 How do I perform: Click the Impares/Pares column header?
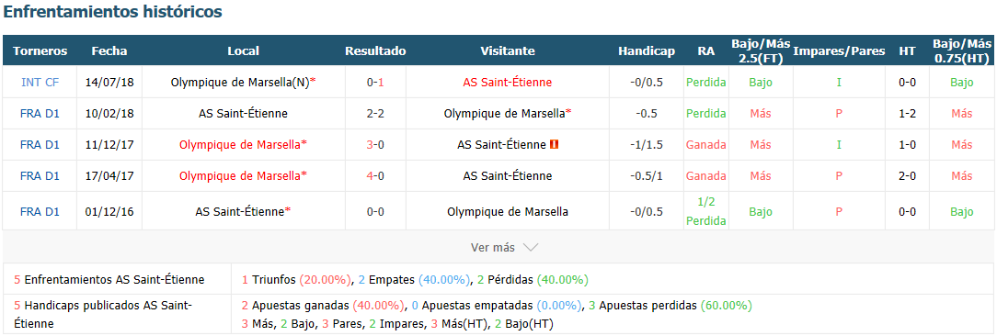(840, 50)
